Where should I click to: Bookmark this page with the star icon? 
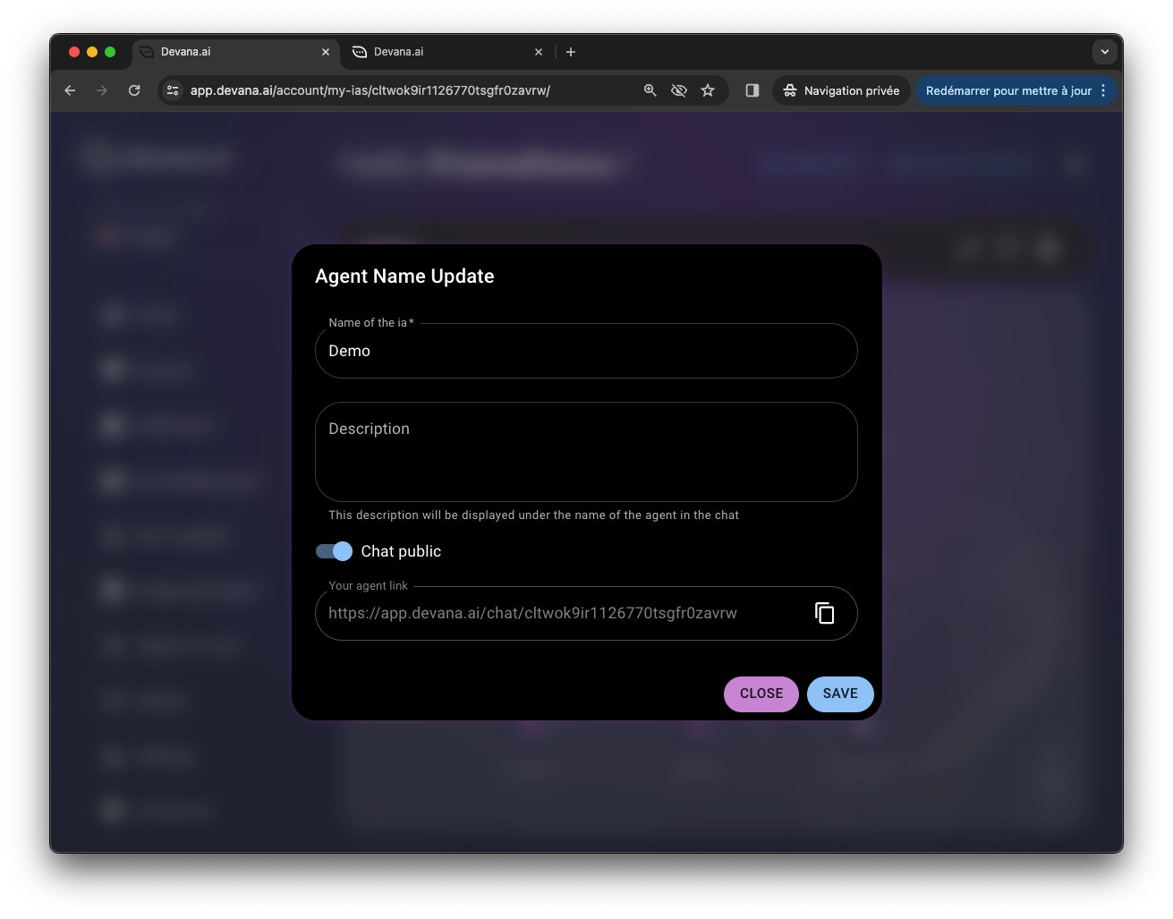tap(708, 90)
